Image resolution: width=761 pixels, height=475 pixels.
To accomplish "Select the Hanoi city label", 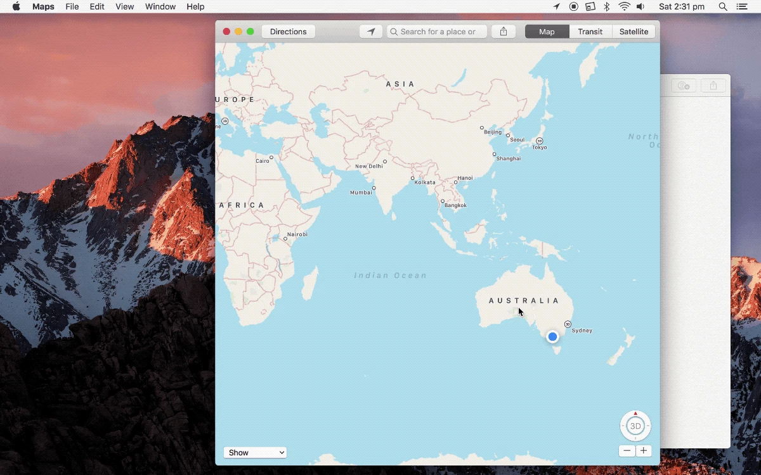I will pyautogui.click(x=465, y=178).
